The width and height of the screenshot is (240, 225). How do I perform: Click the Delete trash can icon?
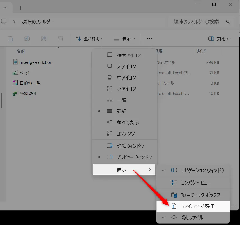[x=60, y=39]
